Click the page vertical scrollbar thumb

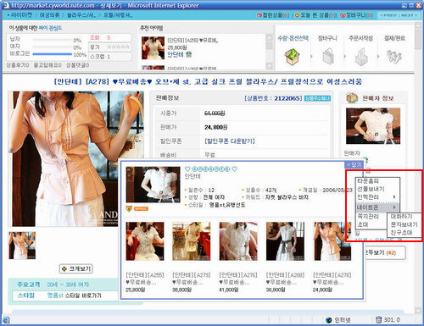pos(419,39)
